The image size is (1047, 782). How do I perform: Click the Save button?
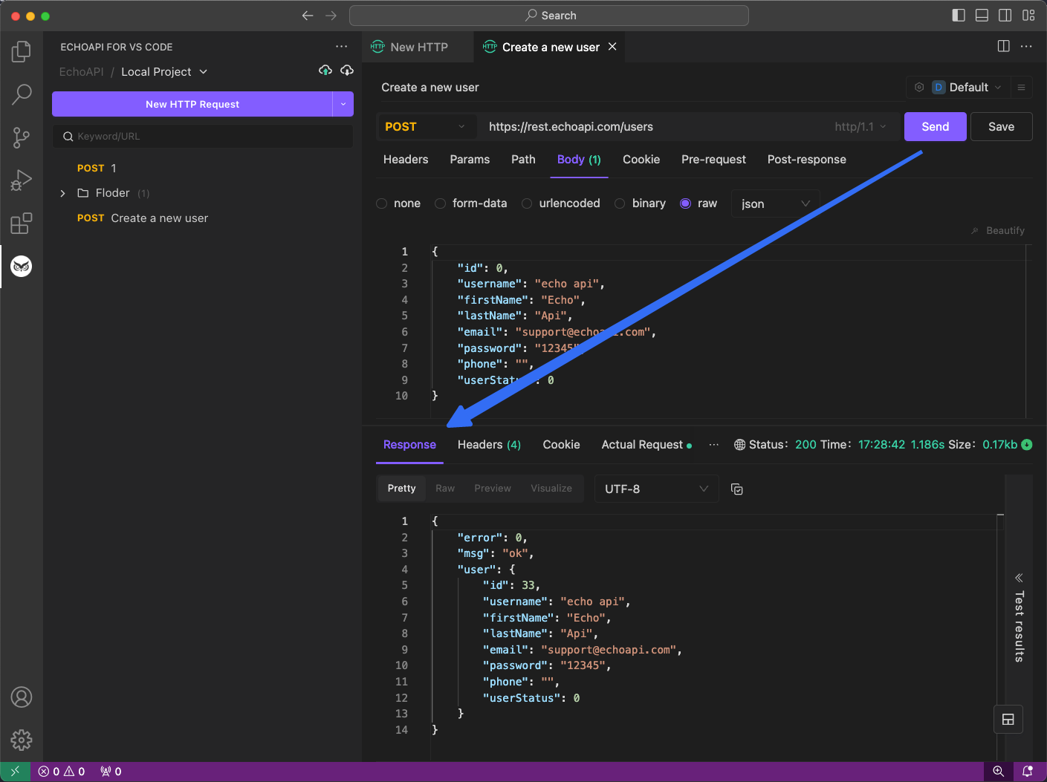click(1002, 126)
